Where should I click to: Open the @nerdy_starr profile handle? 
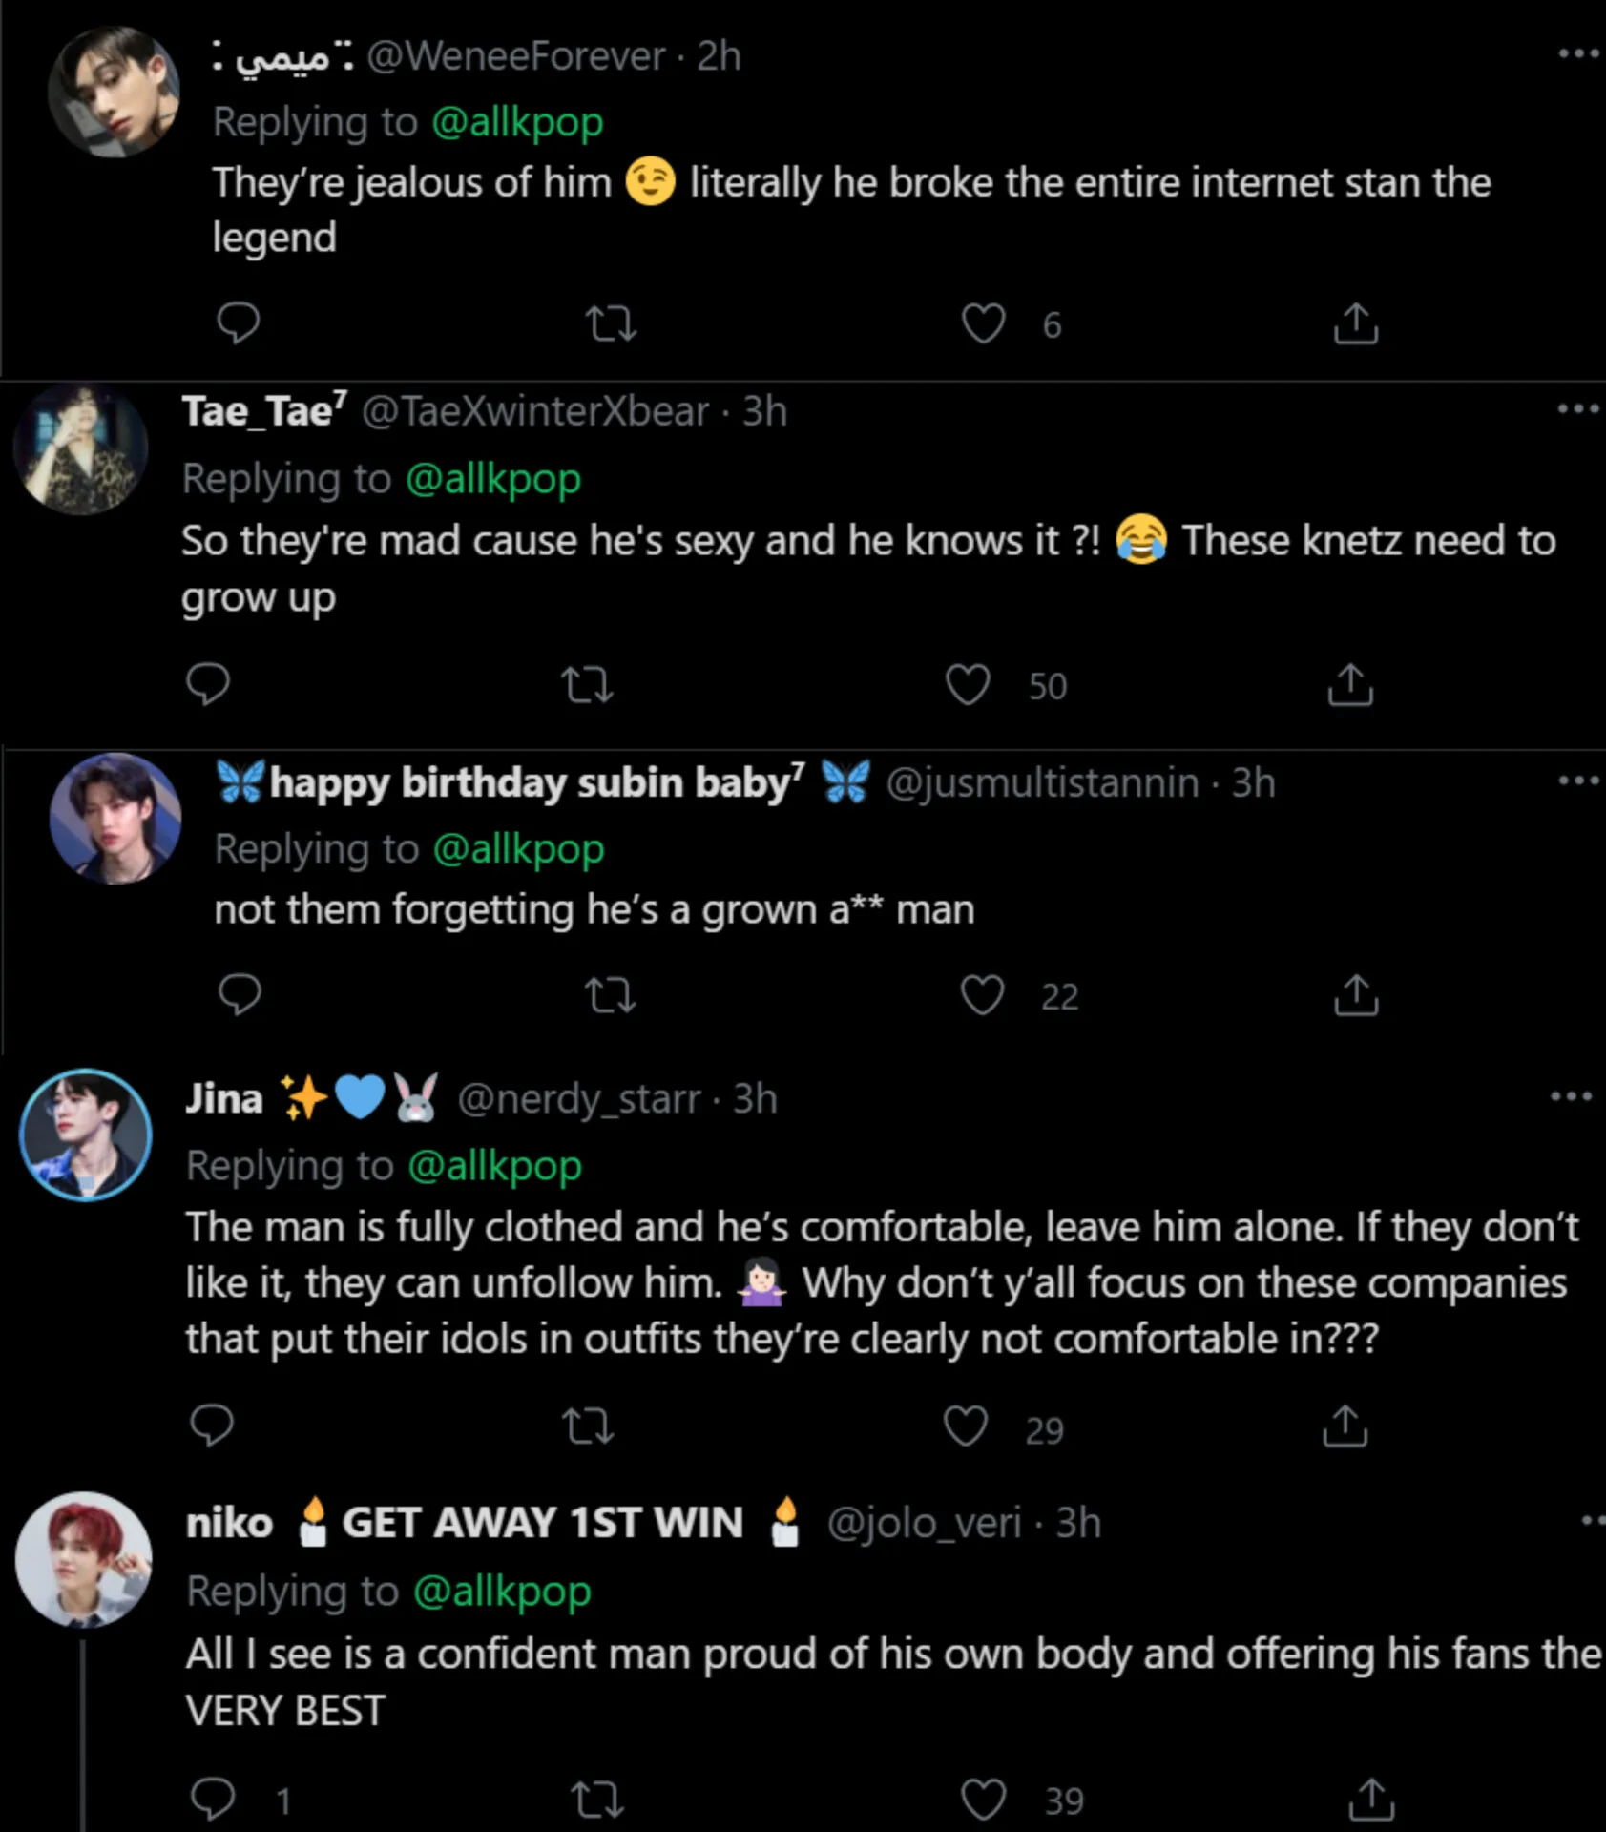[x=579, y=1099]
